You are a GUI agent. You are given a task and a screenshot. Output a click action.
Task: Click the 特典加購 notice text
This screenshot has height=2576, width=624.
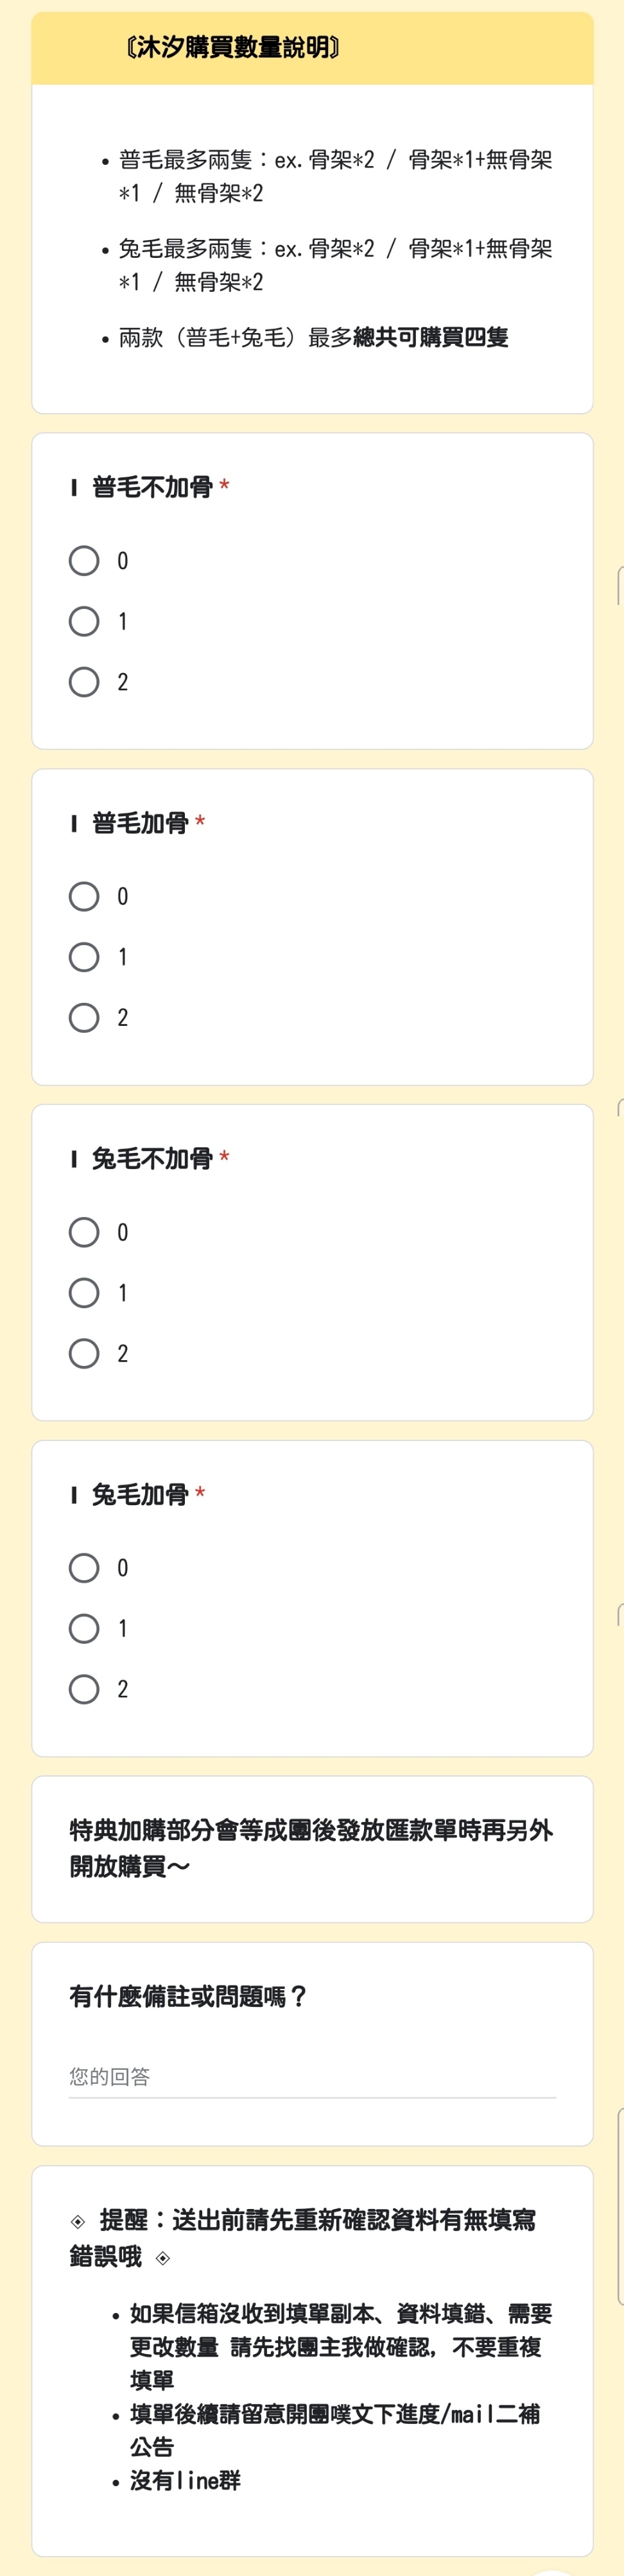click(311, 1848)
